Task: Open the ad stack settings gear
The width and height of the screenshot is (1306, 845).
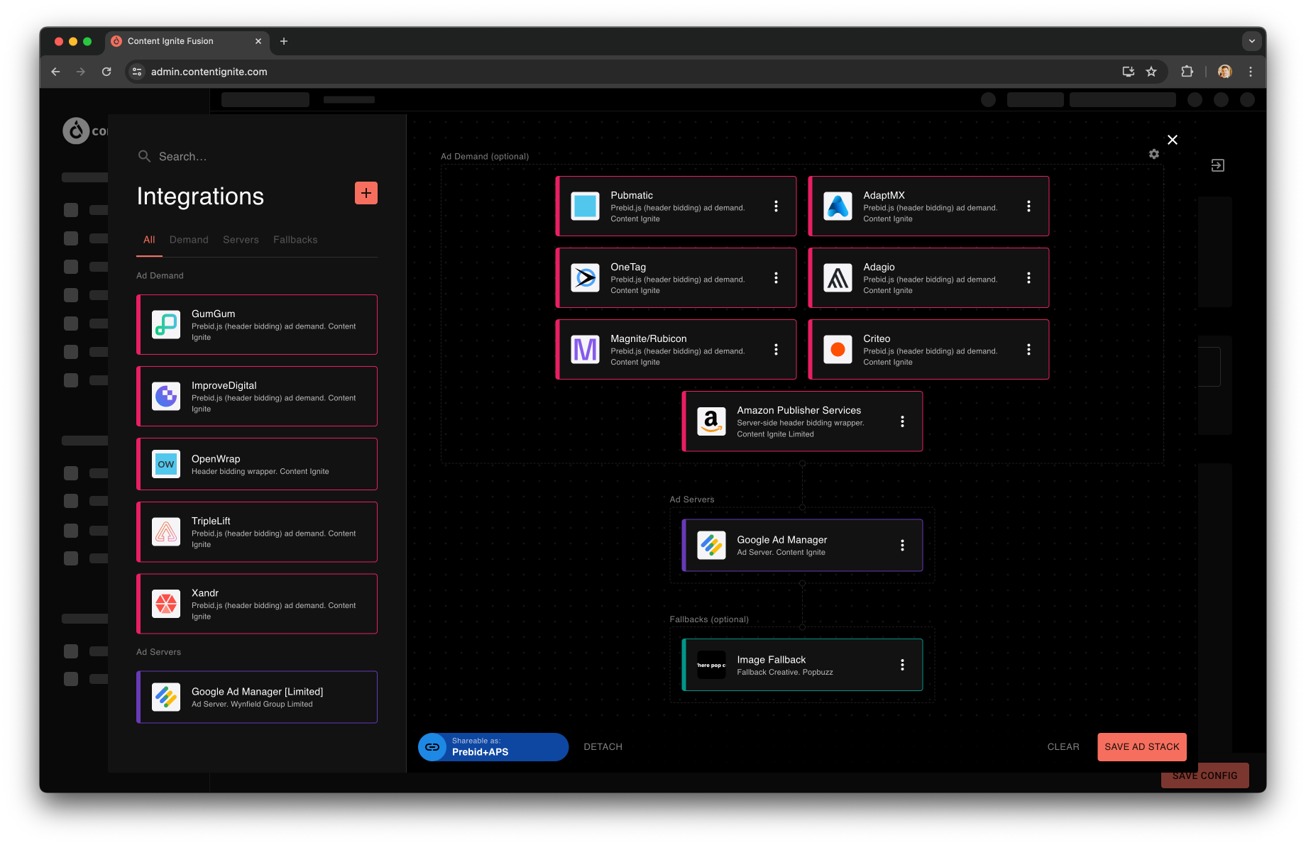Action: pos(1154,154)
